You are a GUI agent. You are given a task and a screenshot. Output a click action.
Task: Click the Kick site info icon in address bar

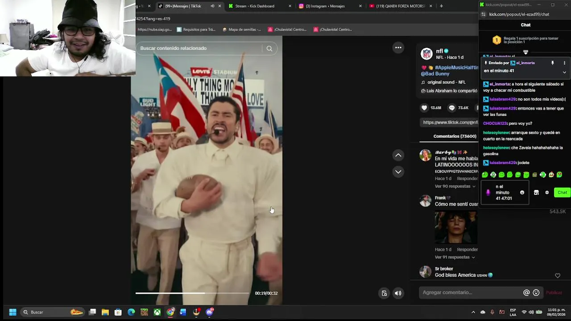pyautogui.click(x=483, y=15)
